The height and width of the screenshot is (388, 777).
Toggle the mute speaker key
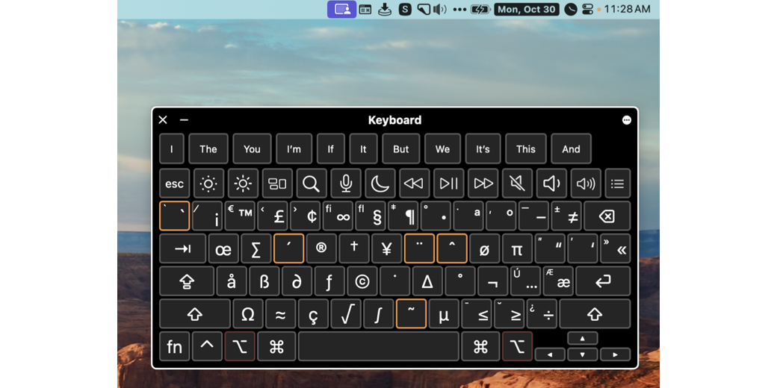pyautogui.click(x=516, y=184)
